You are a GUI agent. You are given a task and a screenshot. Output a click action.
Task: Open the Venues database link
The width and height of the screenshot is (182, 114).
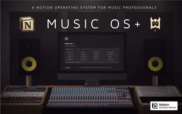click(x=96, y=52)
